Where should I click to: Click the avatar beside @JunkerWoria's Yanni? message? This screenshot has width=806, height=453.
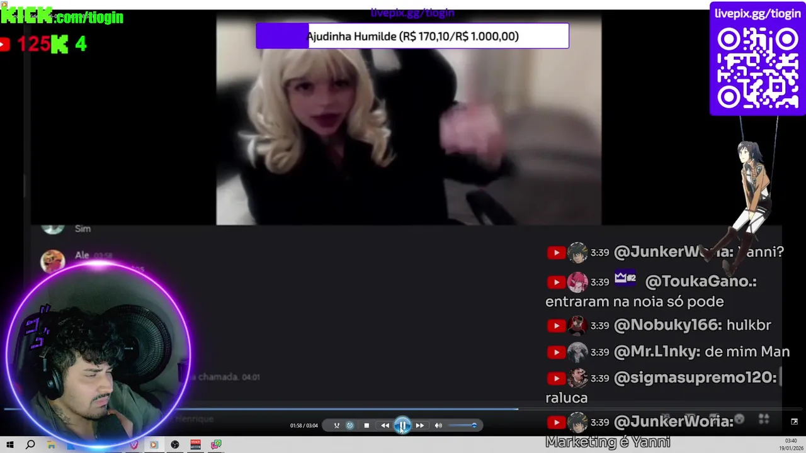tap(577, 253)
